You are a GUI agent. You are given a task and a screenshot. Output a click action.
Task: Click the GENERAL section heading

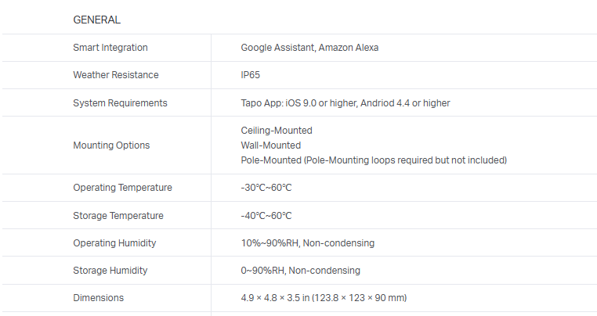(x=96, y=20)
